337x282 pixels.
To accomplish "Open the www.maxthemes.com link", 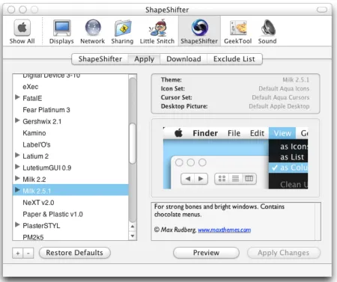I will pos(224,230).
